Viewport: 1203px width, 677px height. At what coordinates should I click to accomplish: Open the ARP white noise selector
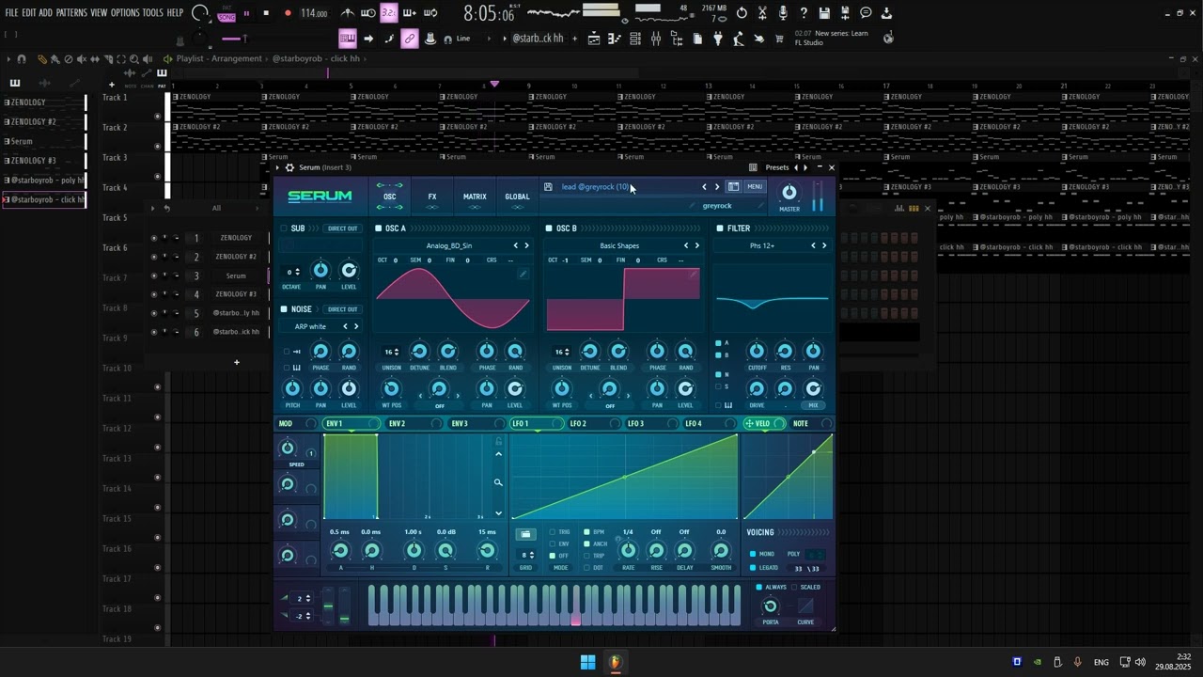pyautogui.click(x=310, y=326)
